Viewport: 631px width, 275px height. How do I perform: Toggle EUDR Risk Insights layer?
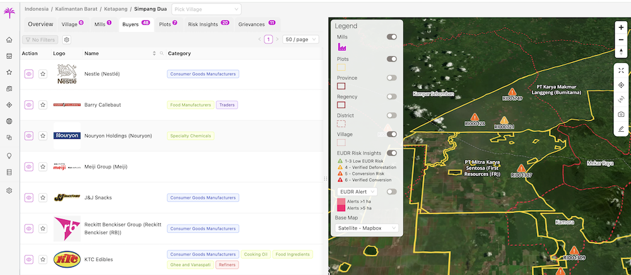pyautogui.click(x=392, y=153)
